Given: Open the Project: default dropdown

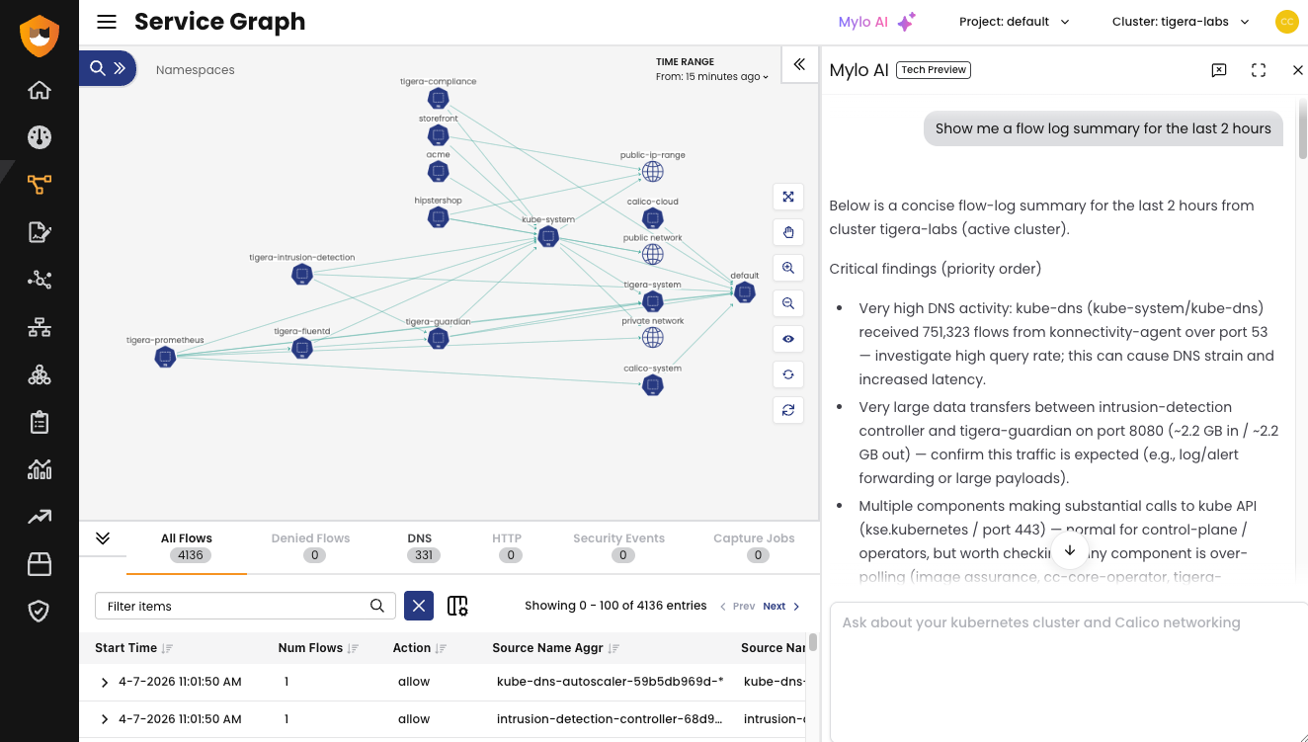Looking at the screenshot, I should (x=1015, y=22).
